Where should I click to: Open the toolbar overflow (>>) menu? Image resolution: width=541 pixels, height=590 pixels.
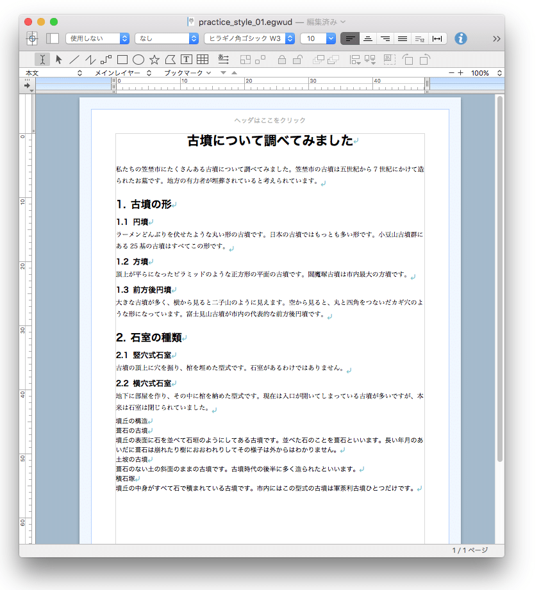pyautogui.click(x=495, y=38)
